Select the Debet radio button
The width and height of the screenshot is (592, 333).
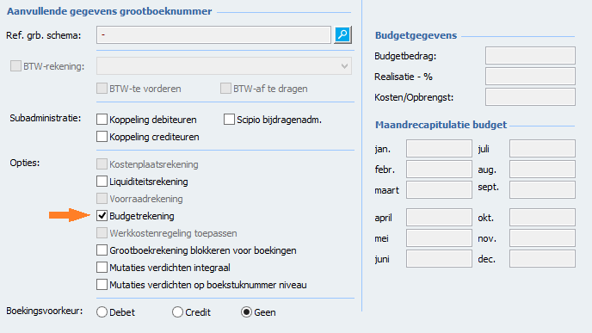click(x=102, y=312)
